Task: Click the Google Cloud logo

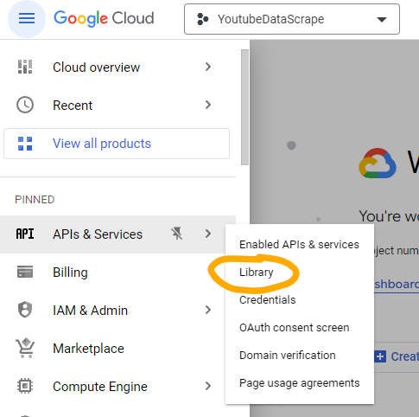Action: (x=104, y=18)
